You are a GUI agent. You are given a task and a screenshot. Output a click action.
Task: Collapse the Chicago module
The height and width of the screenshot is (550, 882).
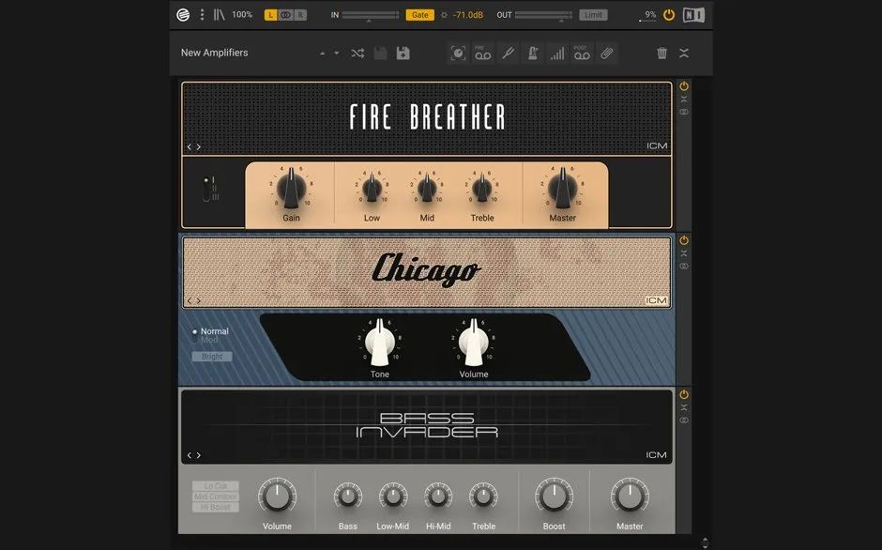coord(684,253)
